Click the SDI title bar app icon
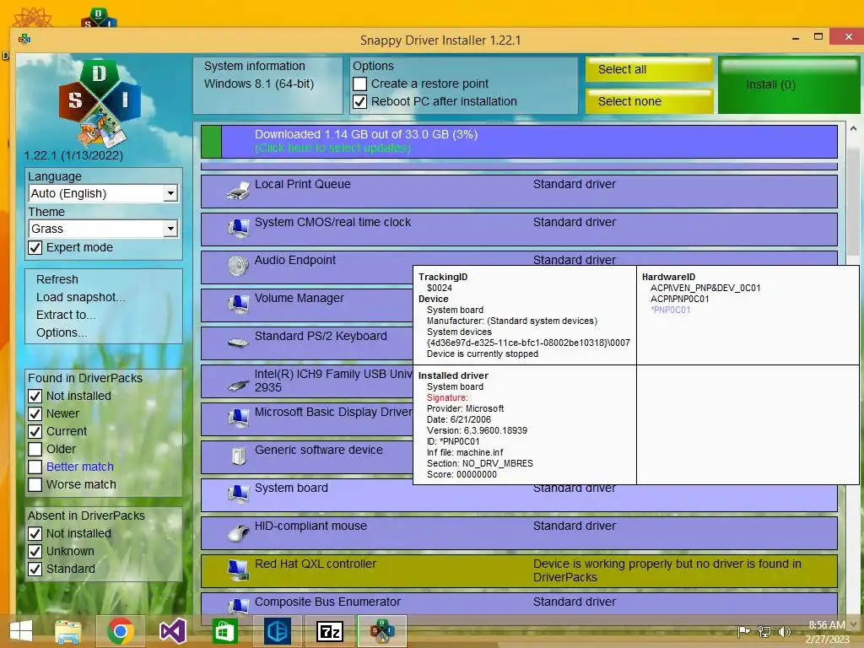 [x=24, y=39]
